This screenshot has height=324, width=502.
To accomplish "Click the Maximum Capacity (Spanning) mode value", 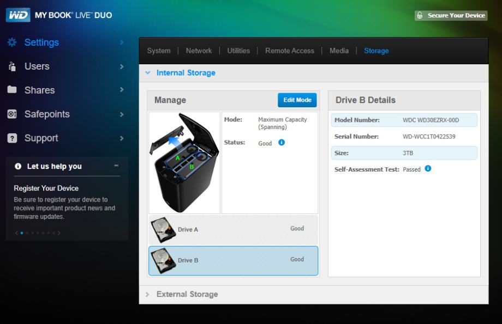I will [283, 123].
